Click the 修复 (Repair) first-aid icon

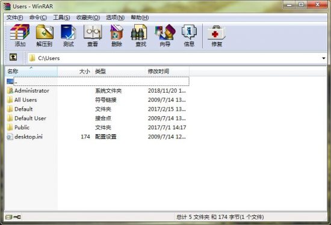(217, 32)
